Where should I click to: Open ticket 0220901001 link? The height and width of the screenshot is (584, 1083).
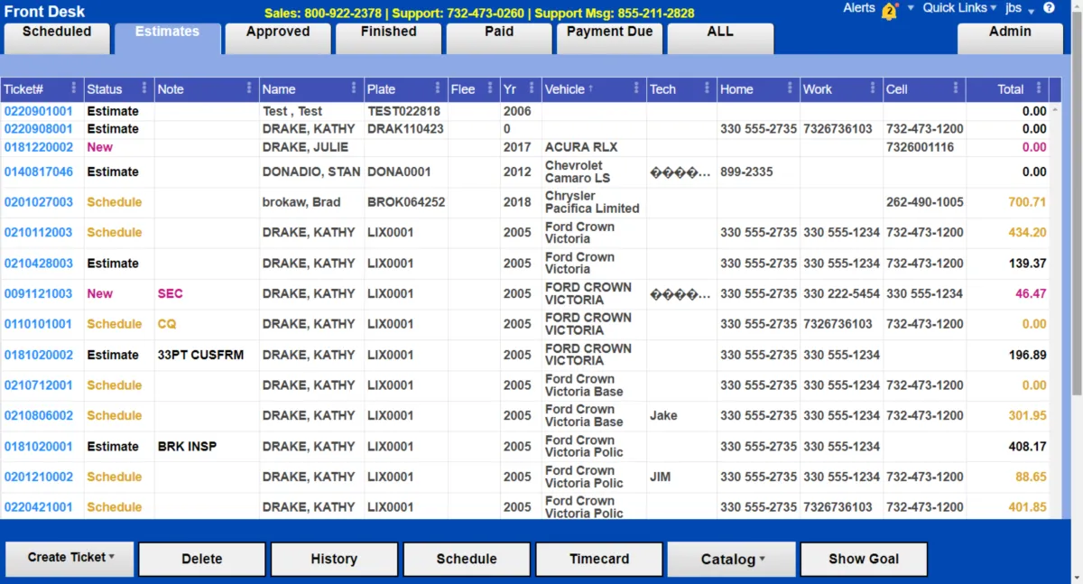[x=39, y=111]
